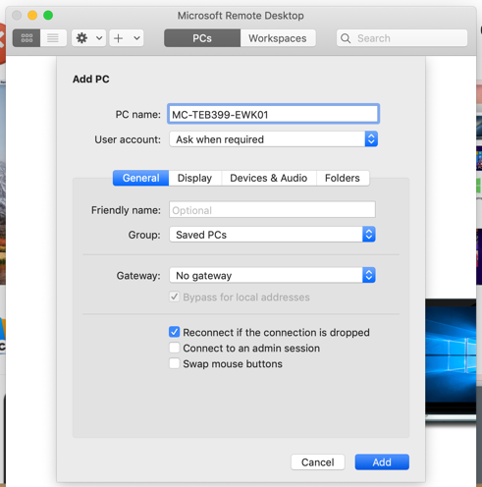
Task: Expand the chevron next to the gear icon
Action: coord(99,38)
